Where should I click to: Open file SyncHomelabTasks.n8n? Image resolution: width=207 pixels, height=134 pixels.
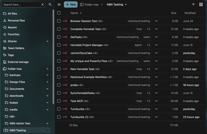[x=85, y=93]
